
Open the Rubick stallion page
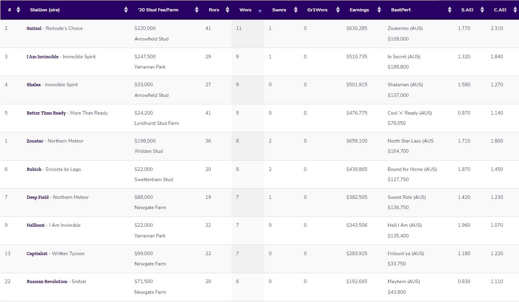pyautogui.click(x=34, y=169)
